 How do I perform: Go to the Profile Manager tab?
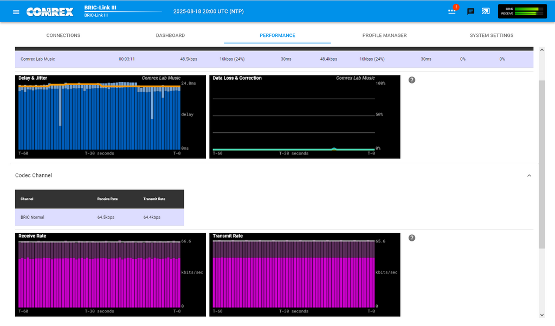pos(384,35)
